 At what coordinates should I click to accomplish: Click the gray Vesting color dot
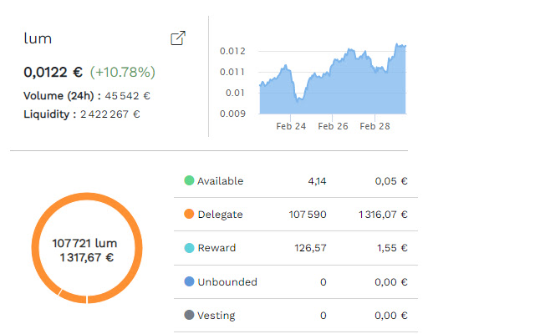coord(189,315)
